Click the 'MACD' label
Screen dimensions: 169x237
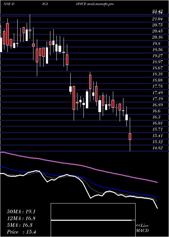click(142, 231)
